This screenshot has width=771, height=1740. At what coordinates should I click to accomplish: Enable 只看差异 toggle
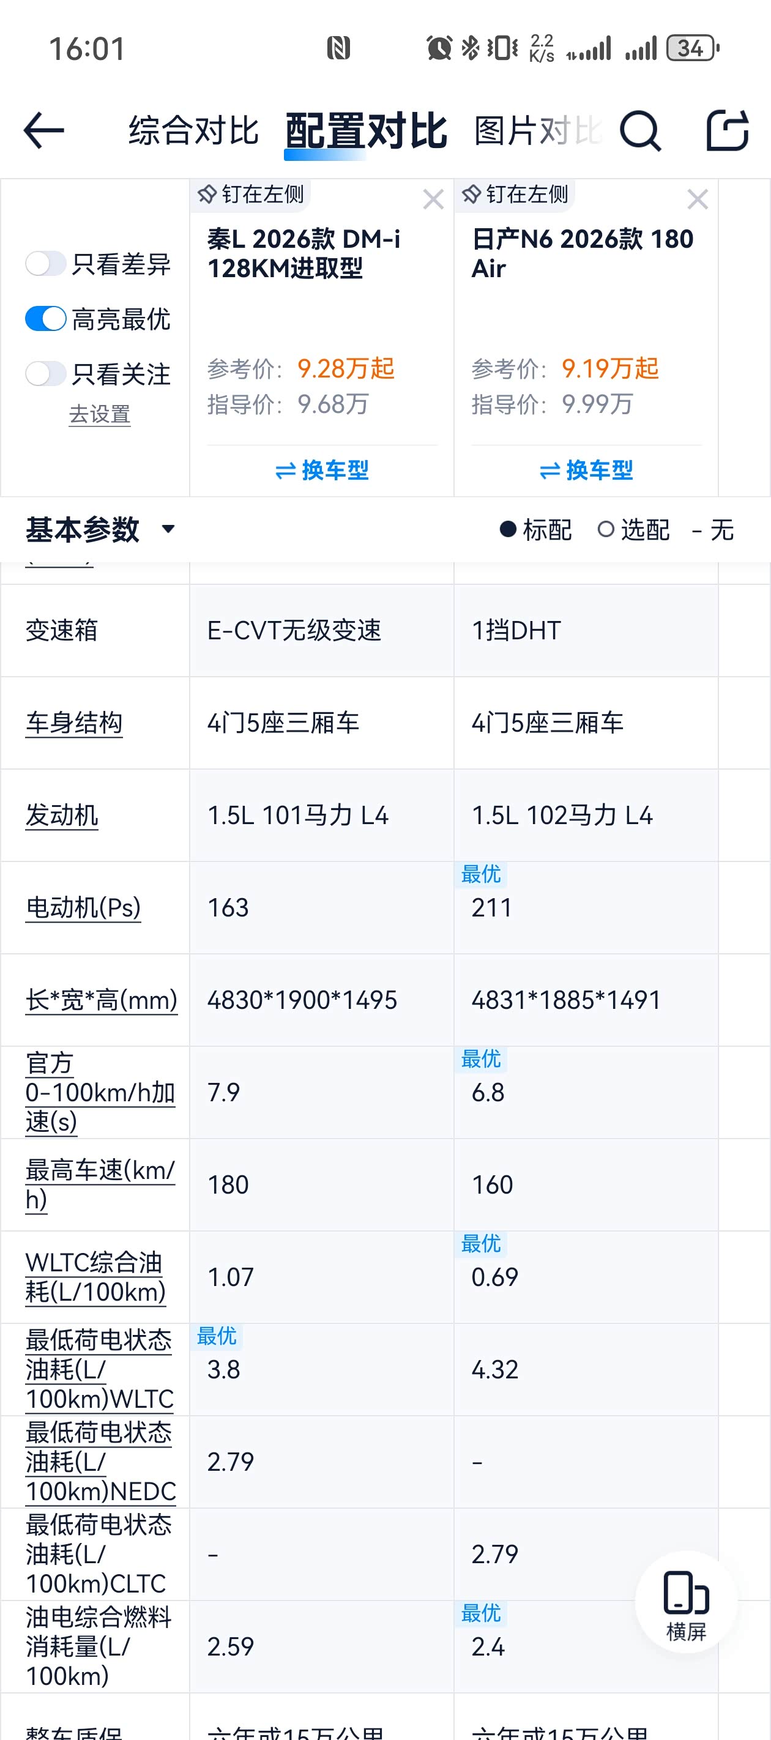(45, 264)
